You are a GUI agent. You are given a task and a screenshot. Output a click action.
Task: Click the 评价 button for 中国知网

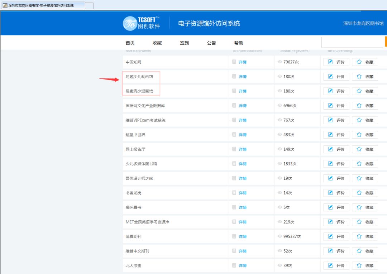[336, 62]
